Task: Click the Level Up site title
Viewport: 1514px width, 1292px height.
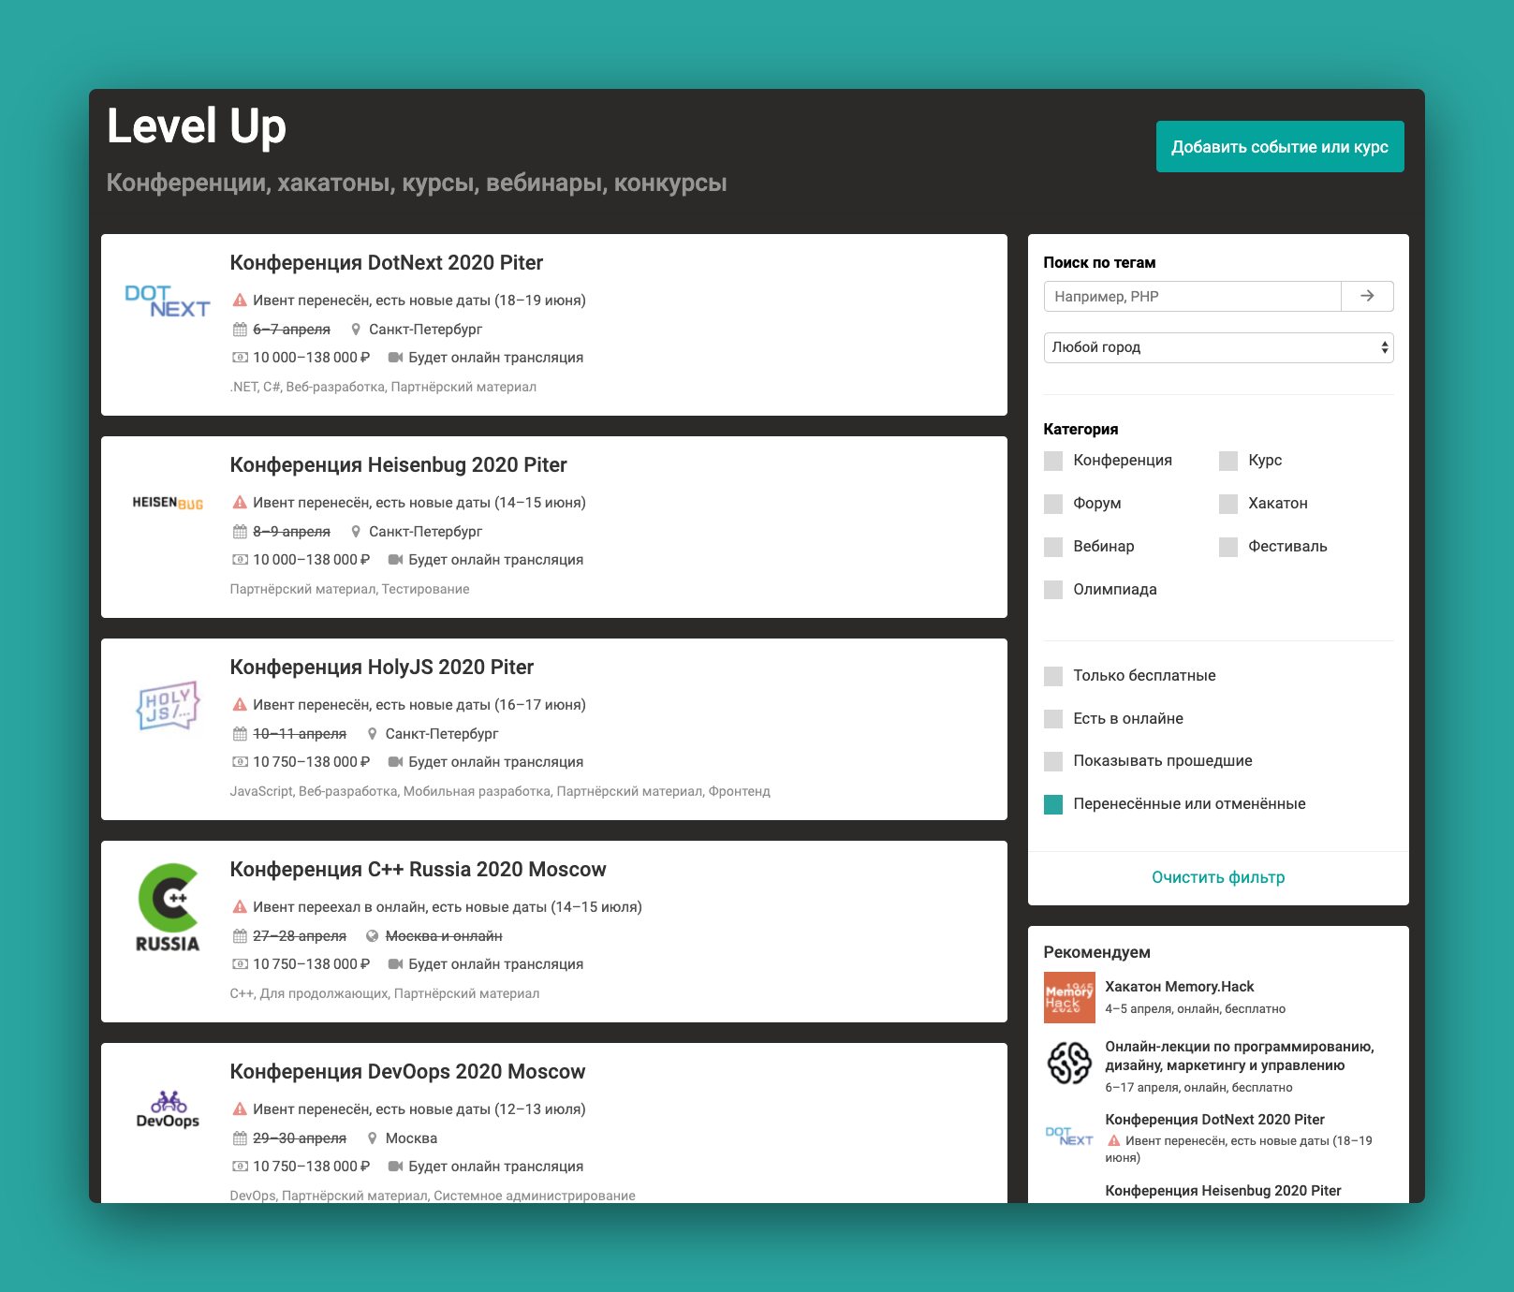Action: point(197,126)
